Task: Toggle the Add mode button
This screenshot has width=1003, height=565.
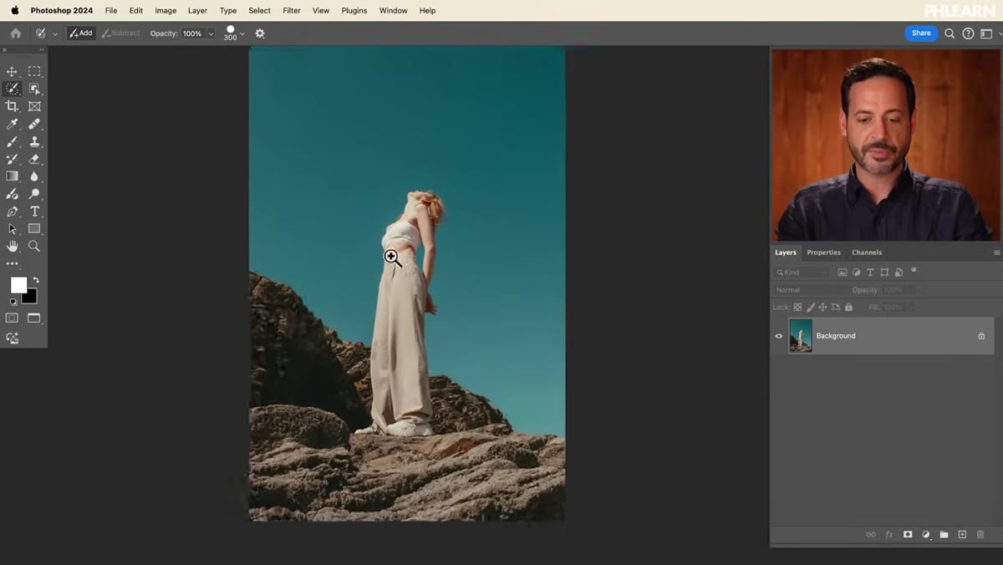Action: (81, 33)
